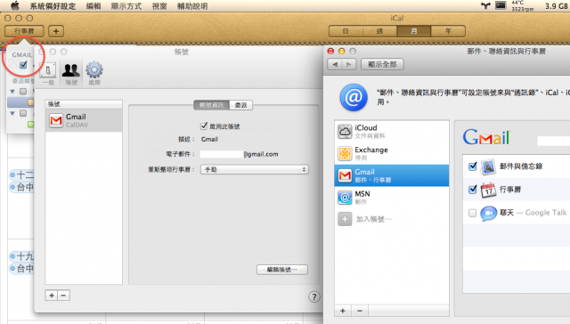Open the 系統偏好設定 menu

click(53, 6)
